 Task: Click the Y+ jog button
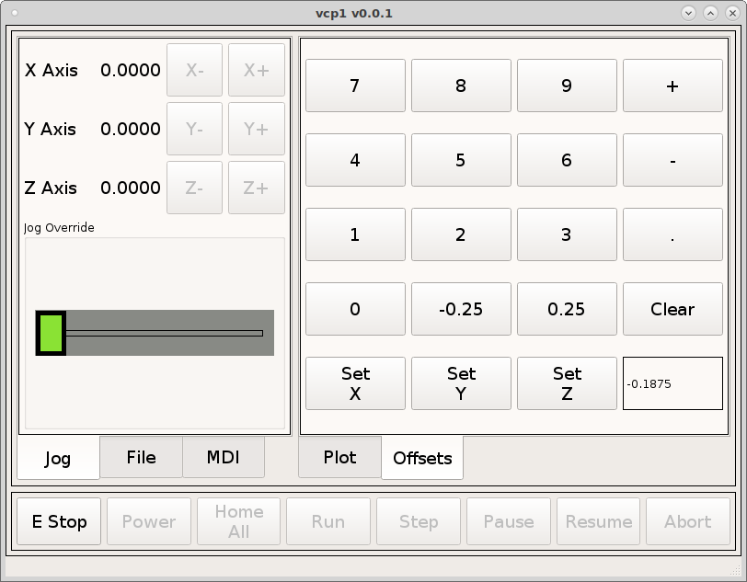click(x=257, y=129)
